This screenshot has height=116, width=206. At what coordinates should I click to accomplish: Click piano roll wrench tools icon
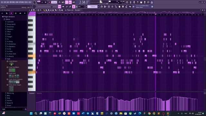coord(32,10)
